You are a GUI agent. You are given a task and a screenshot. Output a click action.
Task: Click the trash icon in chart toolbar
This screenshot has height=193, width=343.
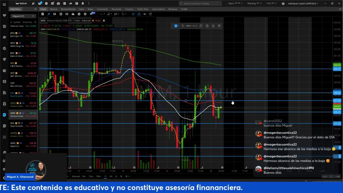click(x=150, y=14)
